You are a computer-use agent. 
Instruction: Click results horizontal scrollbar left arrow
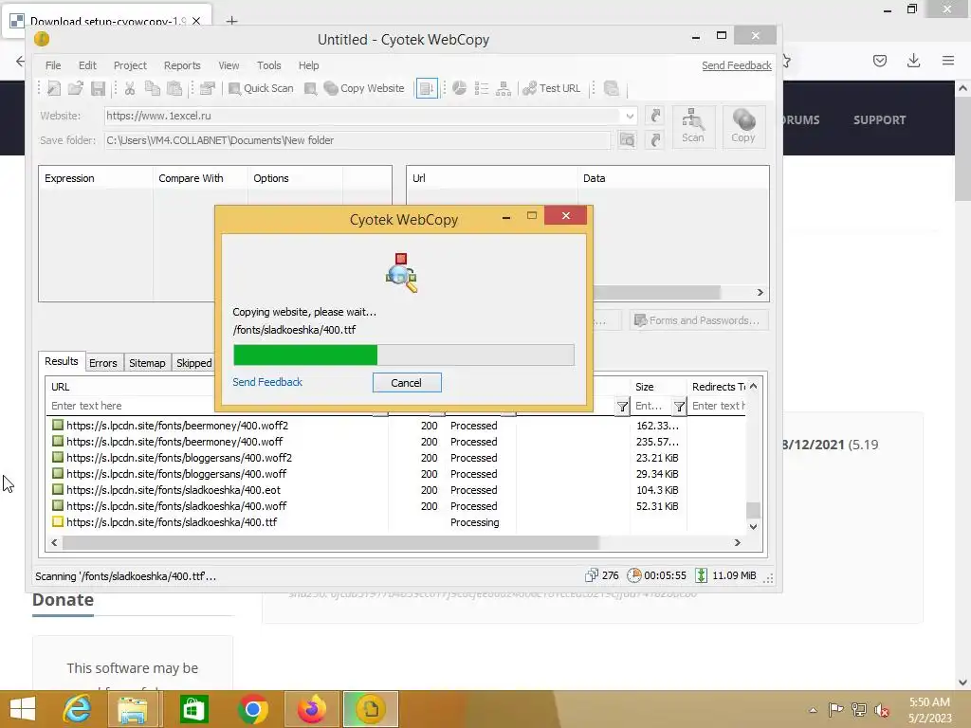[54, 543]
